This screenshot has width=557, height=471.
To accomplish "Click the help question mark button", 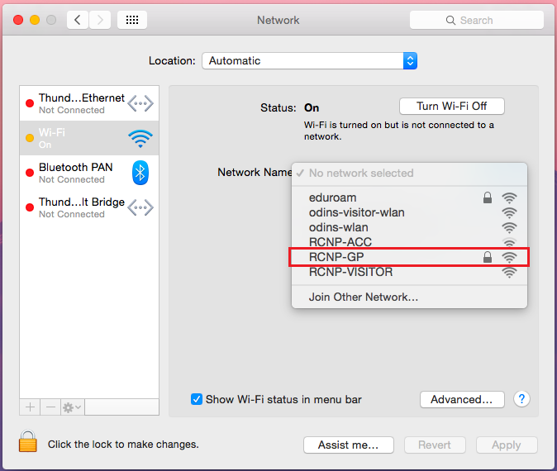I will tap(521, 399).
